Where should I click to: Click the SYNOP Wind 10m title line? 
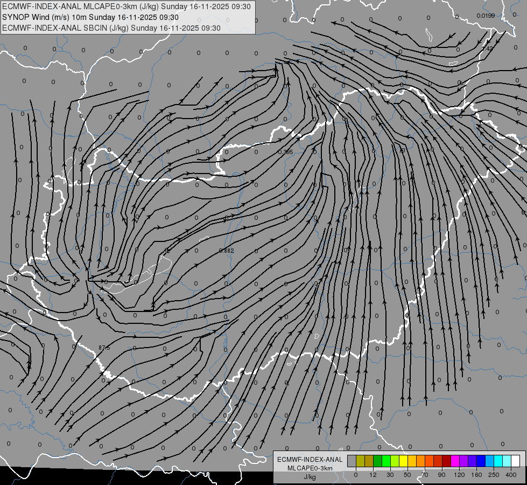pos(90,17)
